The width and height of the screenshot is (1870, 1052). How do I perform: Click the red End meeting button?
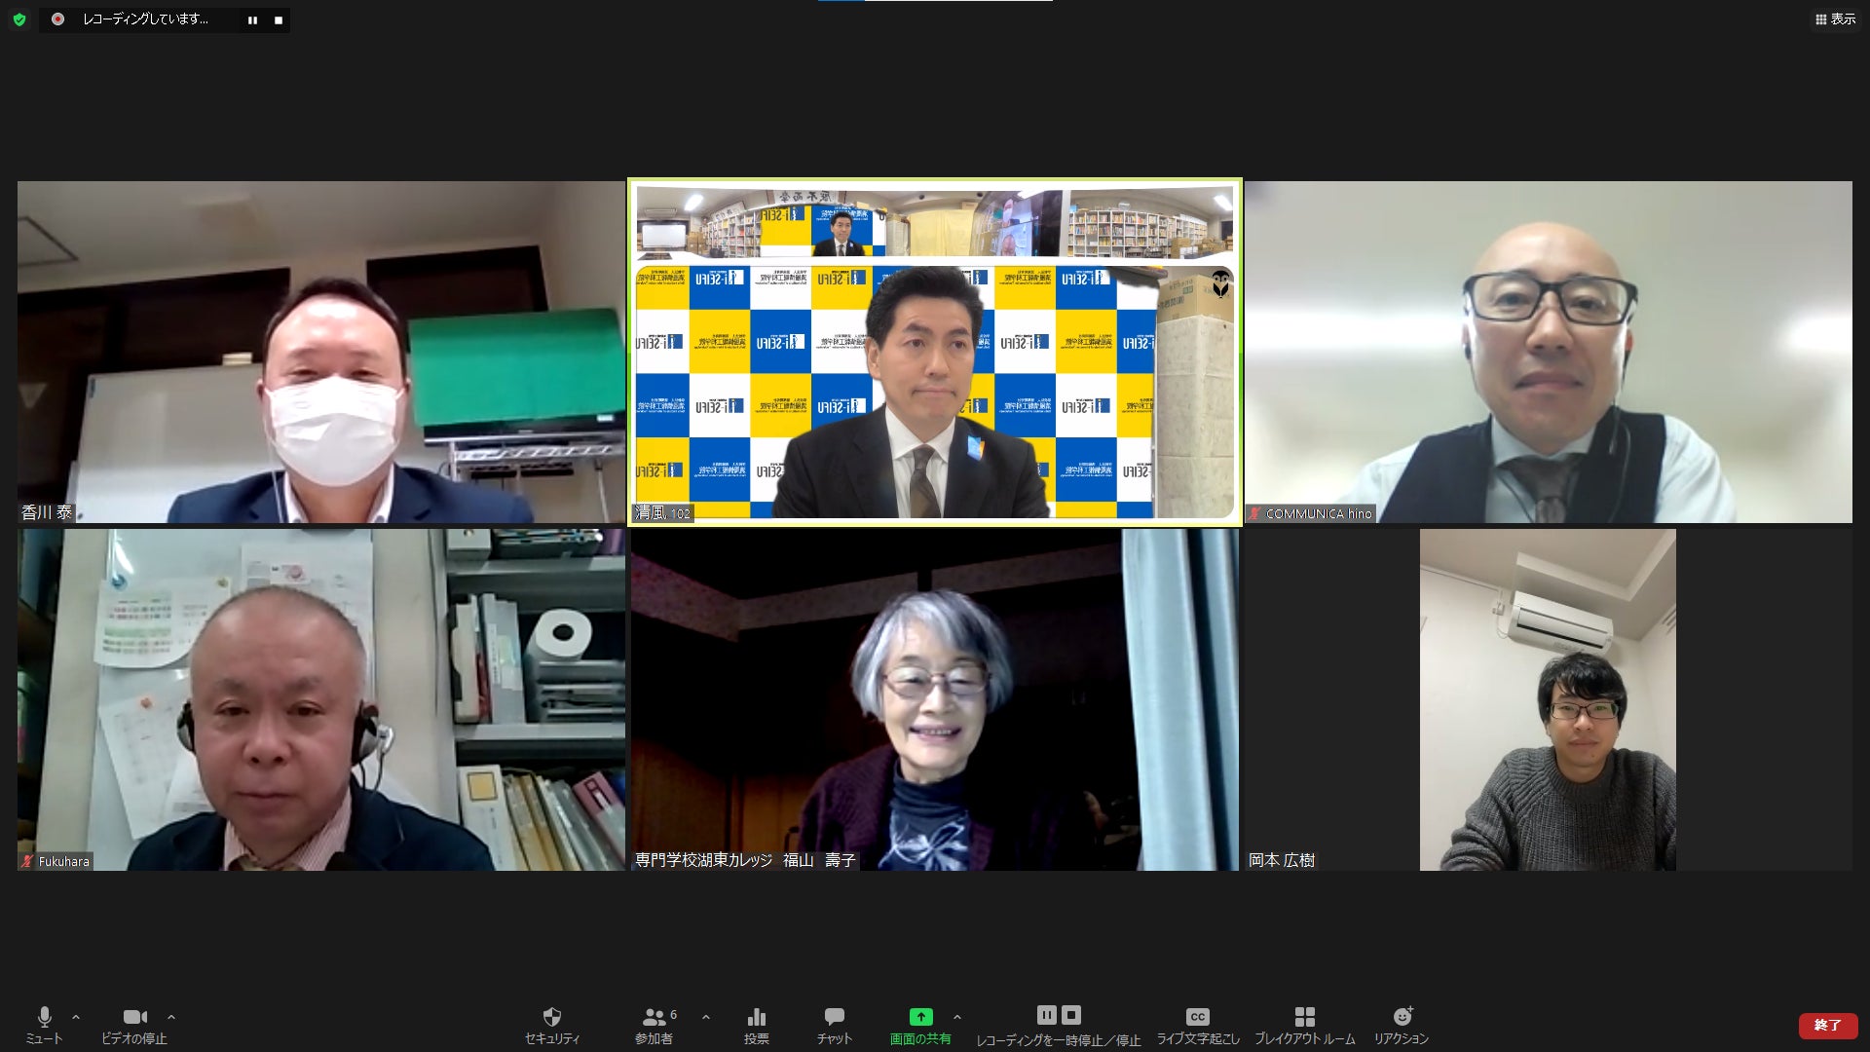tap(1827, 1025)
